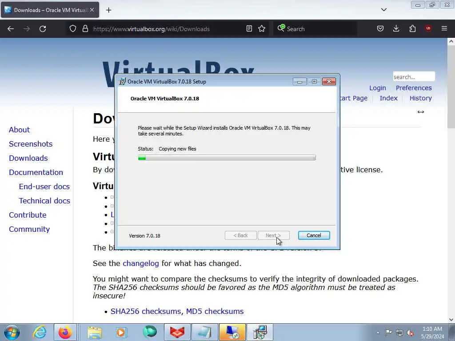Image resolution: width=455 pixels, height=341 pixels.
Task: Toggle reader view icon in address bar
Action: click(x=249, y=28)
